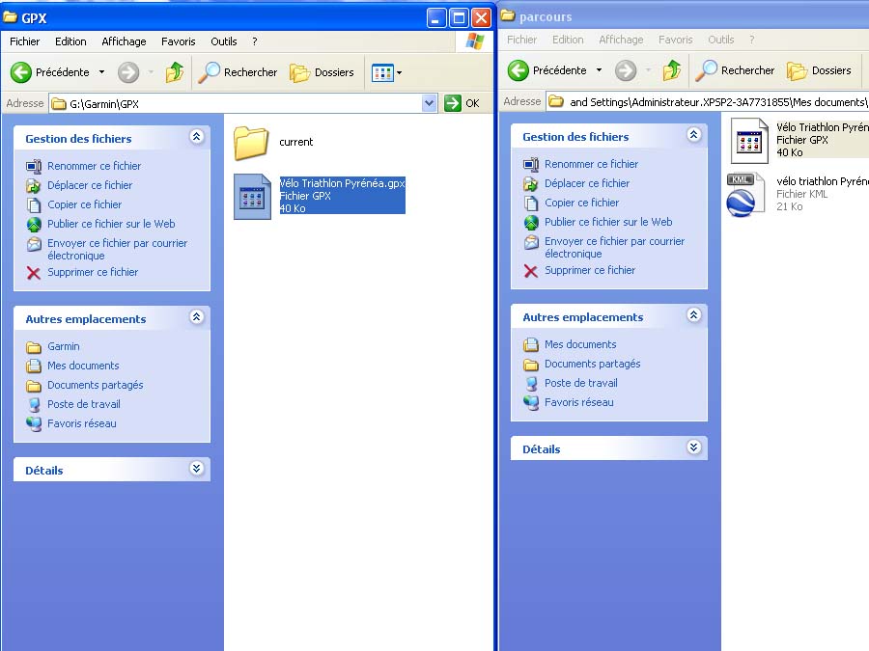The height and width of the screenshot is (651, 869).
Task: Click the Up folder icon in GPX window
Action: 175,72
